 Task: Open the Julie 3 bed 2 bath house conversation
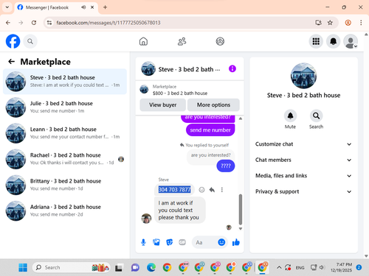pos(65,107)
